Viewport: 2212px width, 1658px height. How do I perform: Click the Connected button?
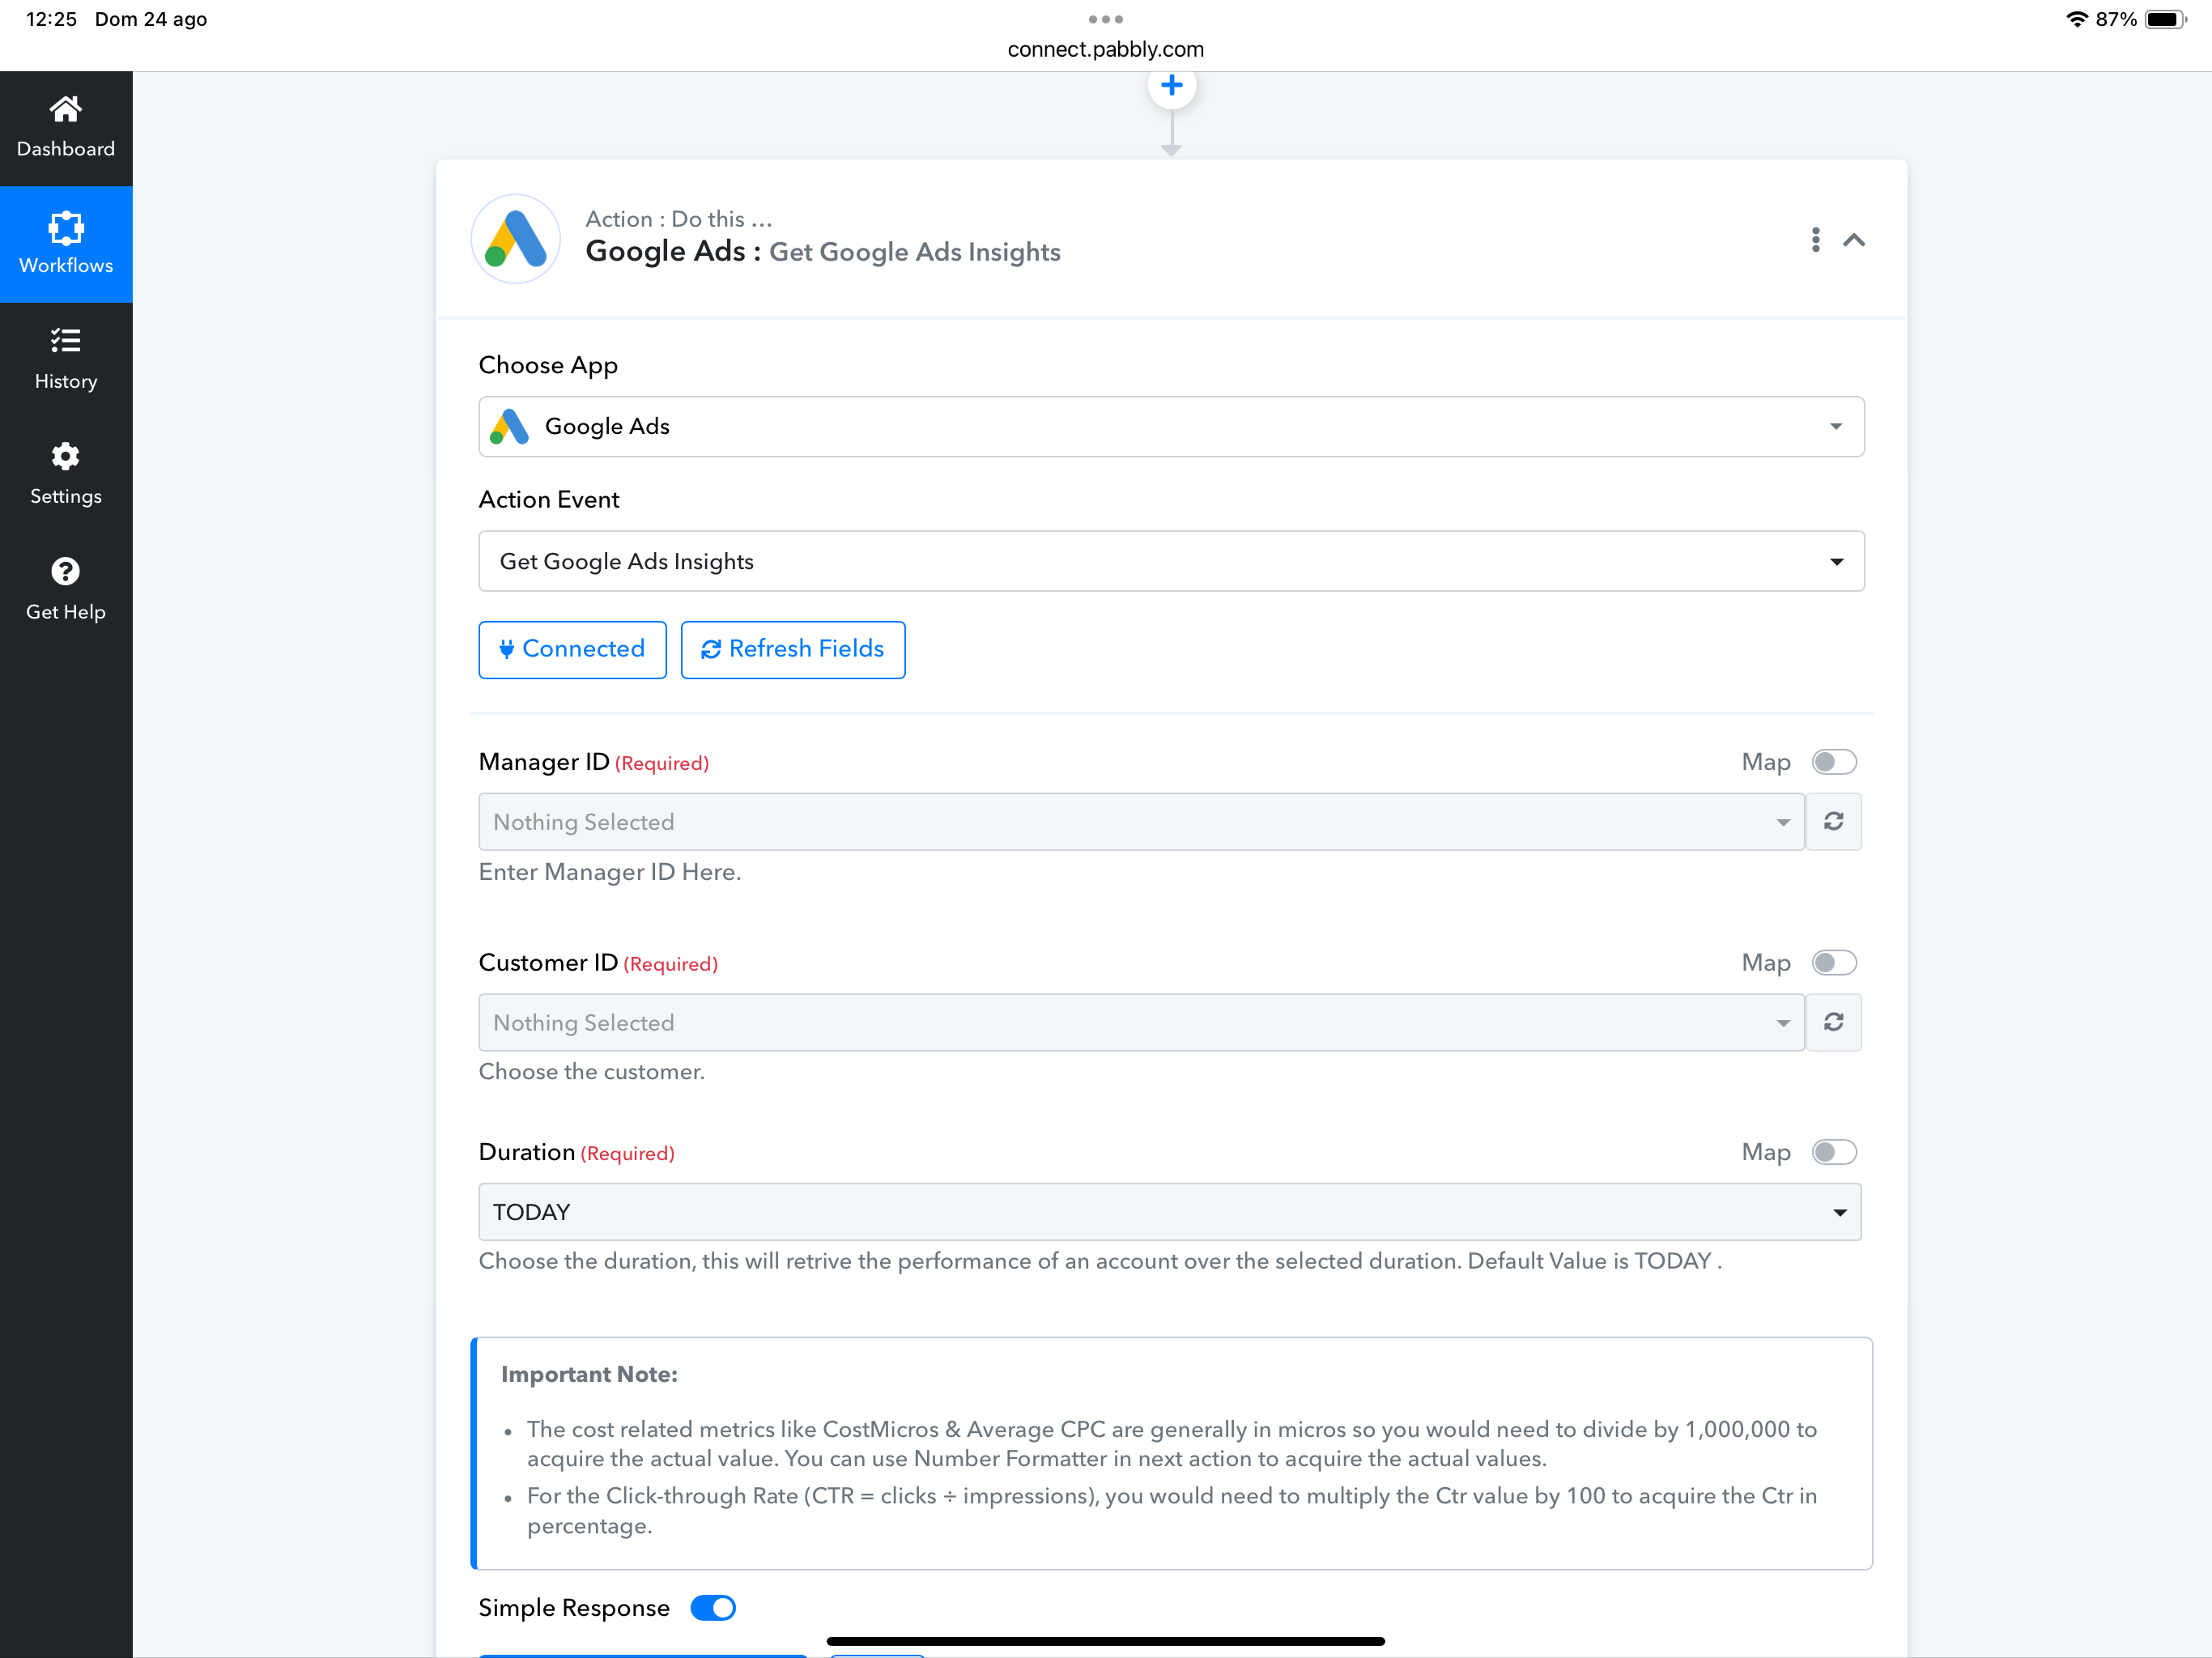coord(572,650)
